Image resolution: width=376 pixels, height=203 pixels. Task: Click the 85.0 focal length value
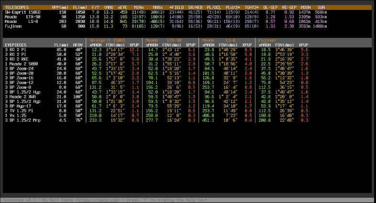pos(61,50)
